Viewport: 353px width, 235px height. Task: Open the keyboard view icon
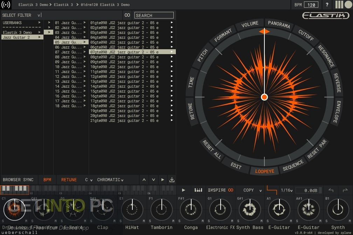198,190
